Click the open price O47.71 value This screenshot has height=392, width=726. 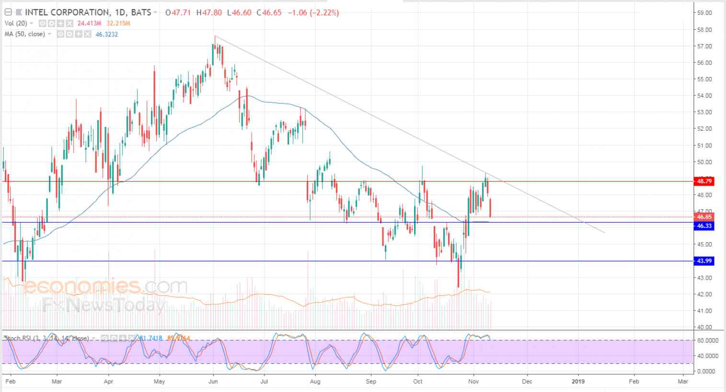[x=178, y=12]
